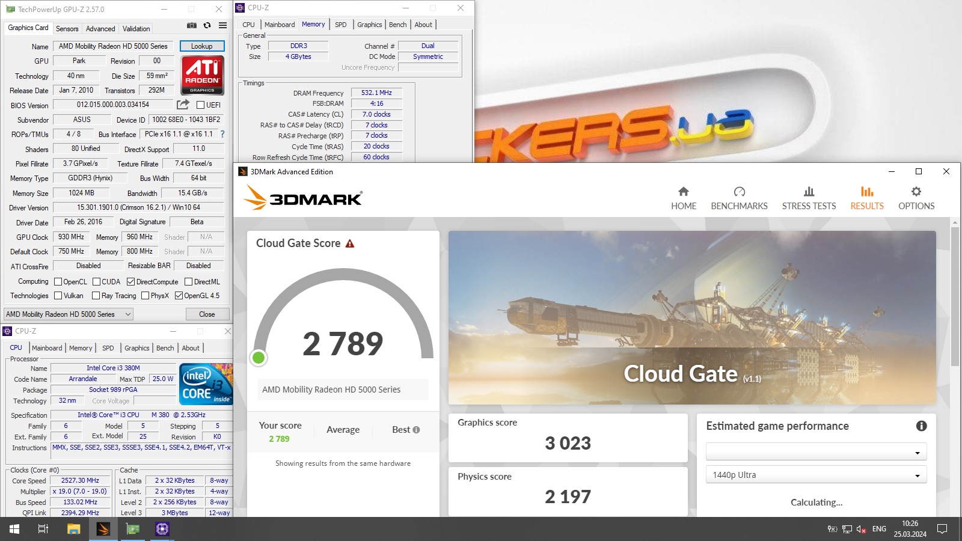Image resolution: width=962 pixels, height=541 pixels.
Task: Open Estimated game performance info icon
Action: click(921, 426)
